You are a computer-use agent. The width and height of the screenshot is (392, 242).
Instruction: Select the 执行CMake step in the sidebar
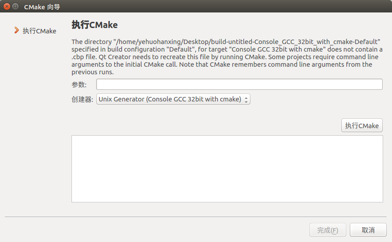coord(39,31)
